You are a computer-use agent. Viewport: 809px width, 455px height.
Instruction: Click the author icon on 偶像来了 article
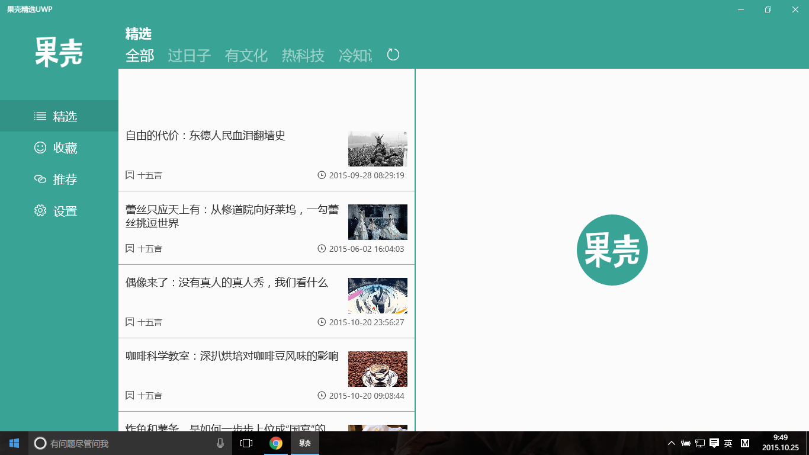[130, 322]
